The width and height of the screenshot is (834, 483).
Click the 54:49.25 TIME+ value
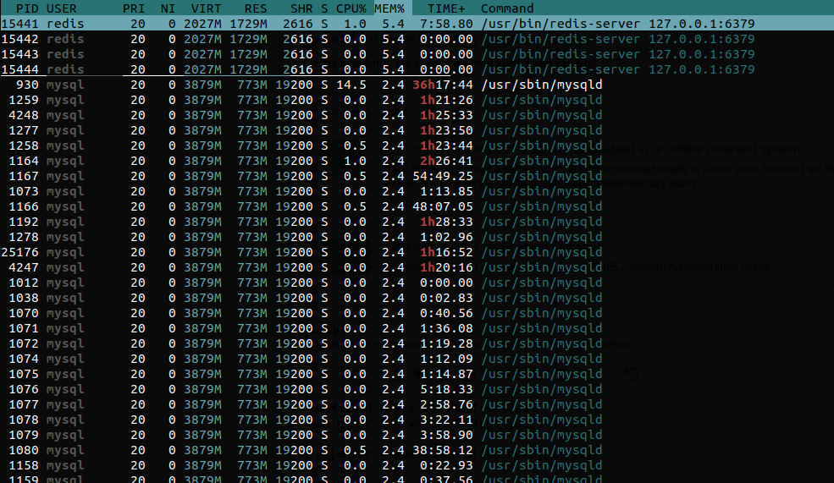(443, 176)
